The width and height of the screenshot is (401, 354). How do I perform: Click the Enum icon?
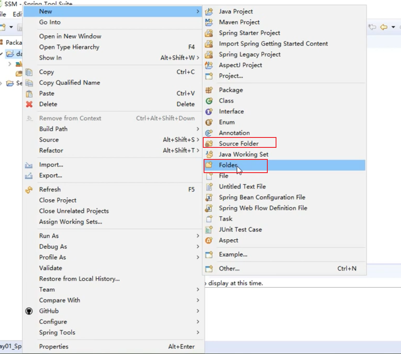tap(209, 122)
